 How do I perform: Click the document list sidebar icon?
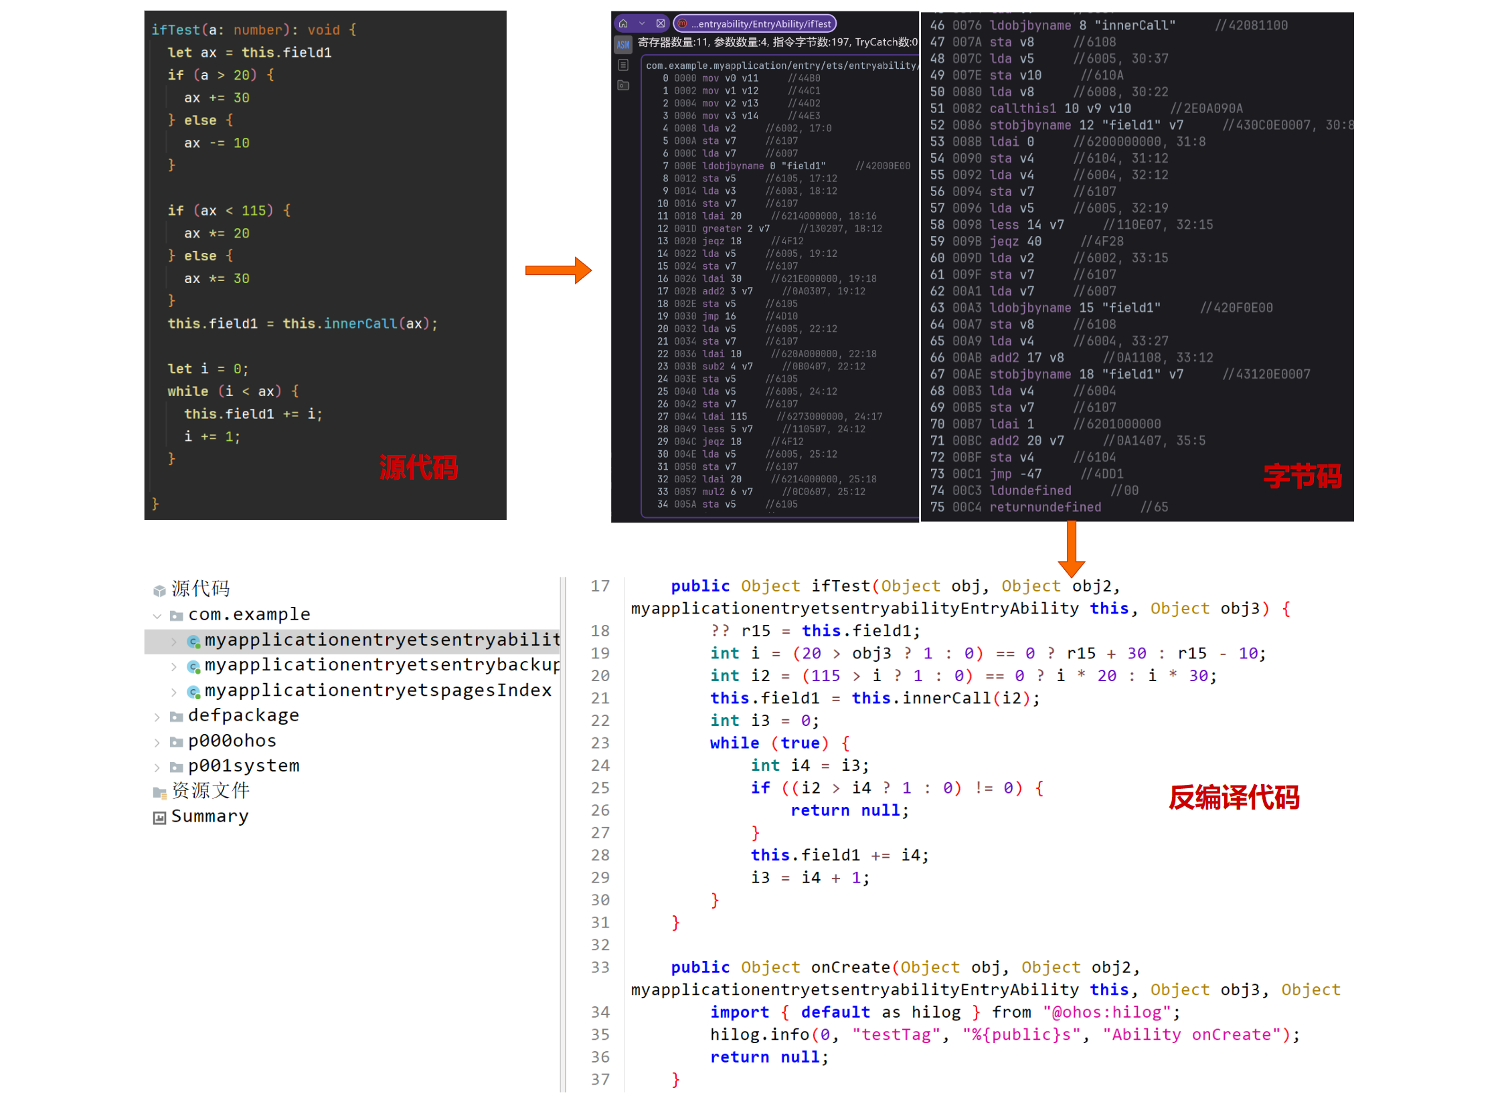(623, 65)
